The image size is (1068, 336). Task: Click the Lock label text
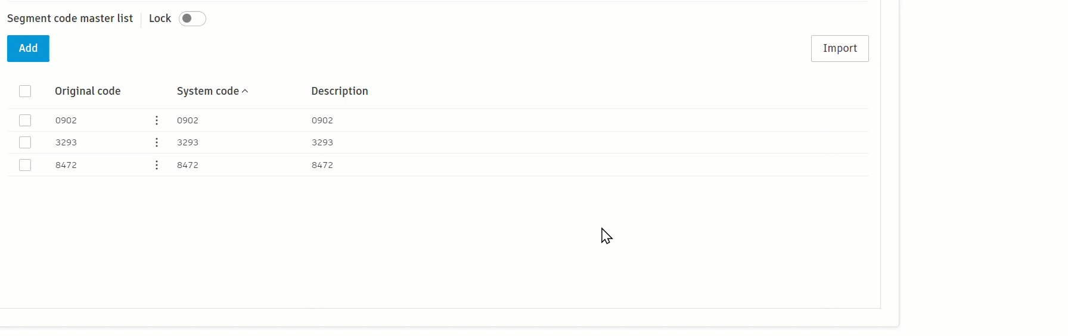[160, 18]
